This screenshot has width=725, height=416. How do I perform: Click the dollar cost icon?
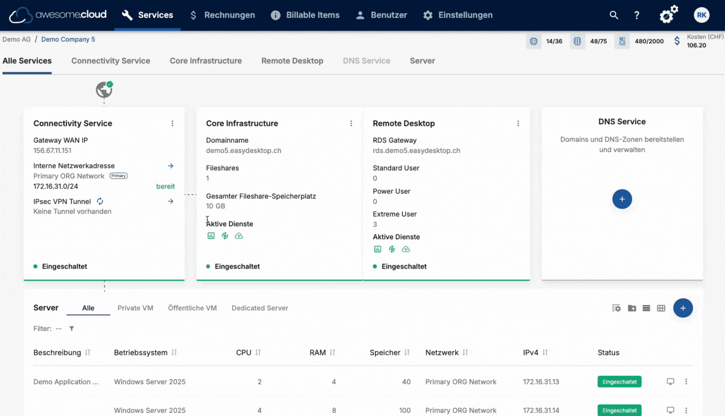pos(677,41)
